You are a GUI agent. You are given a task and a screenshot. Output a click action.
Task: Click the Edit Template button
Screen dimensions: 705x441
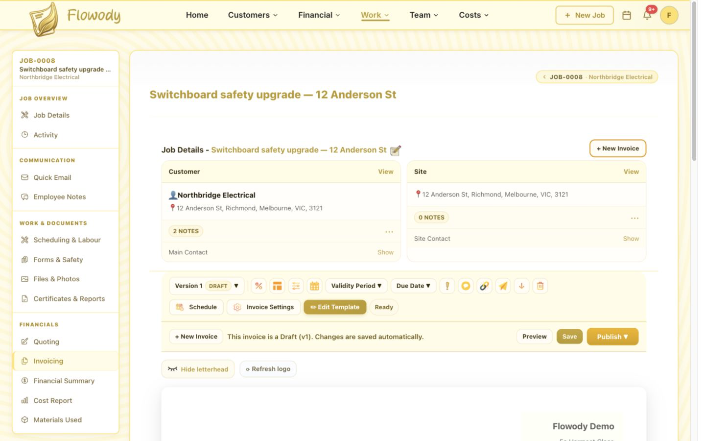335,307
